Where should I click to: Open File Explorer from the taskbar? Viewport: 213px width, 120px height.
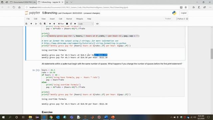(x=30, y=117)
